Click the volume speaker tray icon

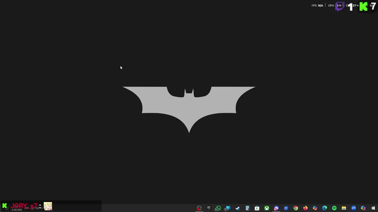pos(37,208)
